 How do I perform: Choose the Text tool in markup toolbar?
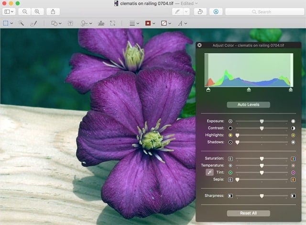(x=70, y=23)
